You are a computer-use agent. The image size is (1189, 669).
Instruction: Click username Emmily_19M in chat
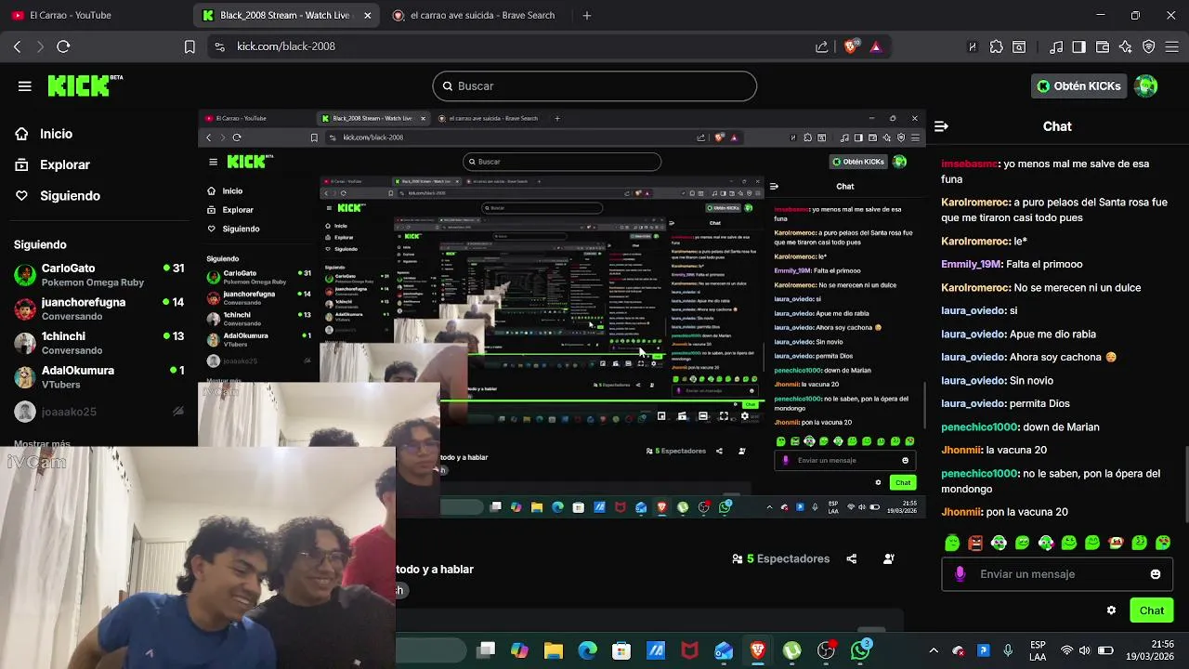(971, 264)
